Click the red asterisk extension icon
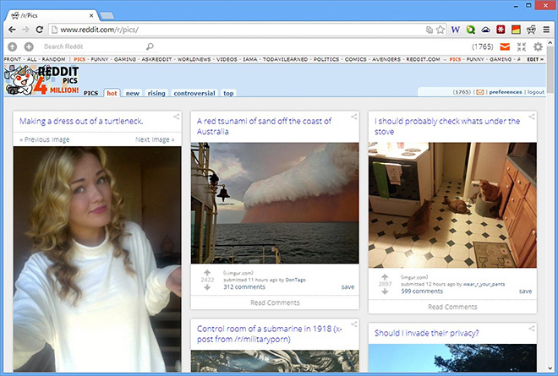This screenshot has height=376, width=558. [x=501, y=30]
